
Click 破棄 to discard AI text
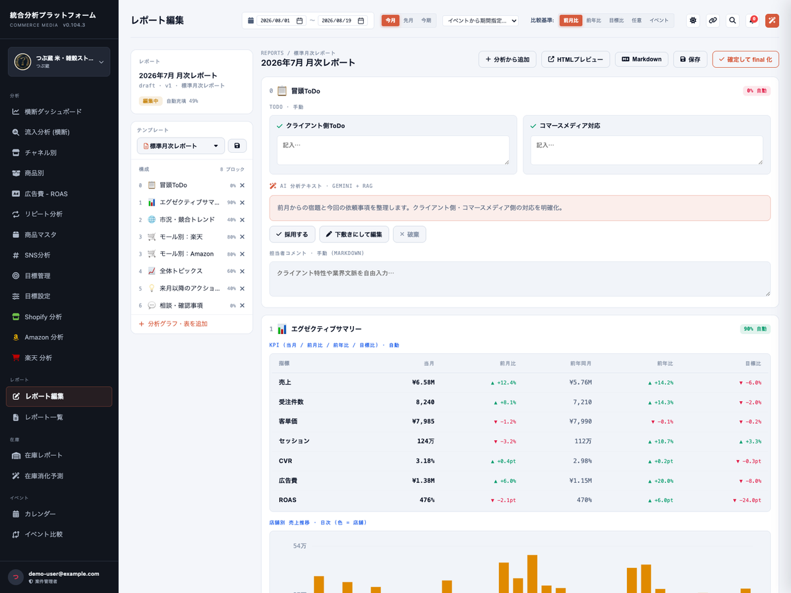click(409, 234)
